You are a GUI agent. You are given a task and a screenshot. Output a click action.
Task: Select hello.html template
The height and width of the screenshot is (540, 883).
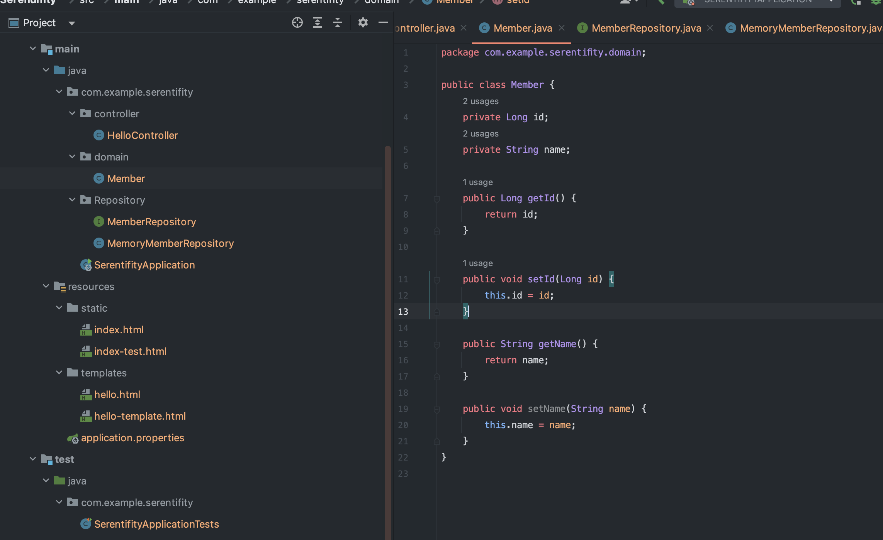pyautogui.click(x=117, y=395)
